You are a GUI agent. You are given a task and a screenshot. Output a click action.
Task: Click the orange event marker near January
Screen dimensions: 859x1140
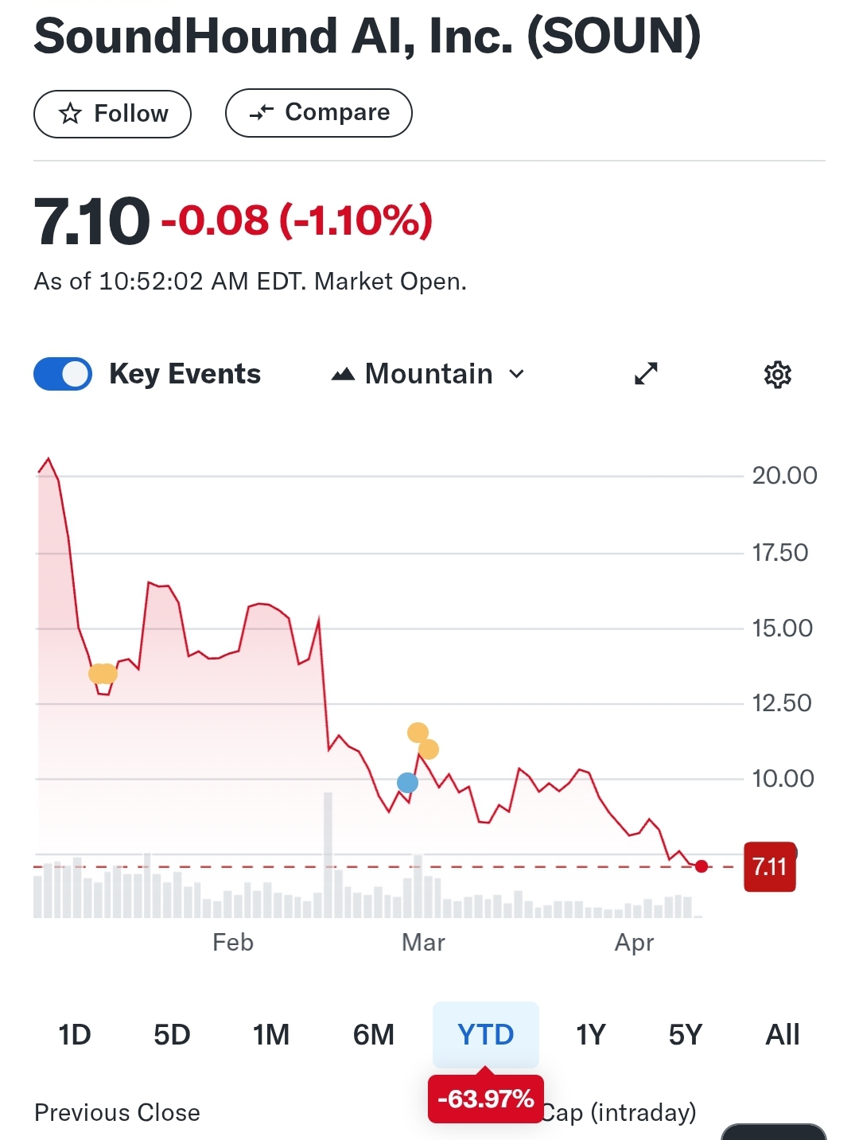click(103, 674)
